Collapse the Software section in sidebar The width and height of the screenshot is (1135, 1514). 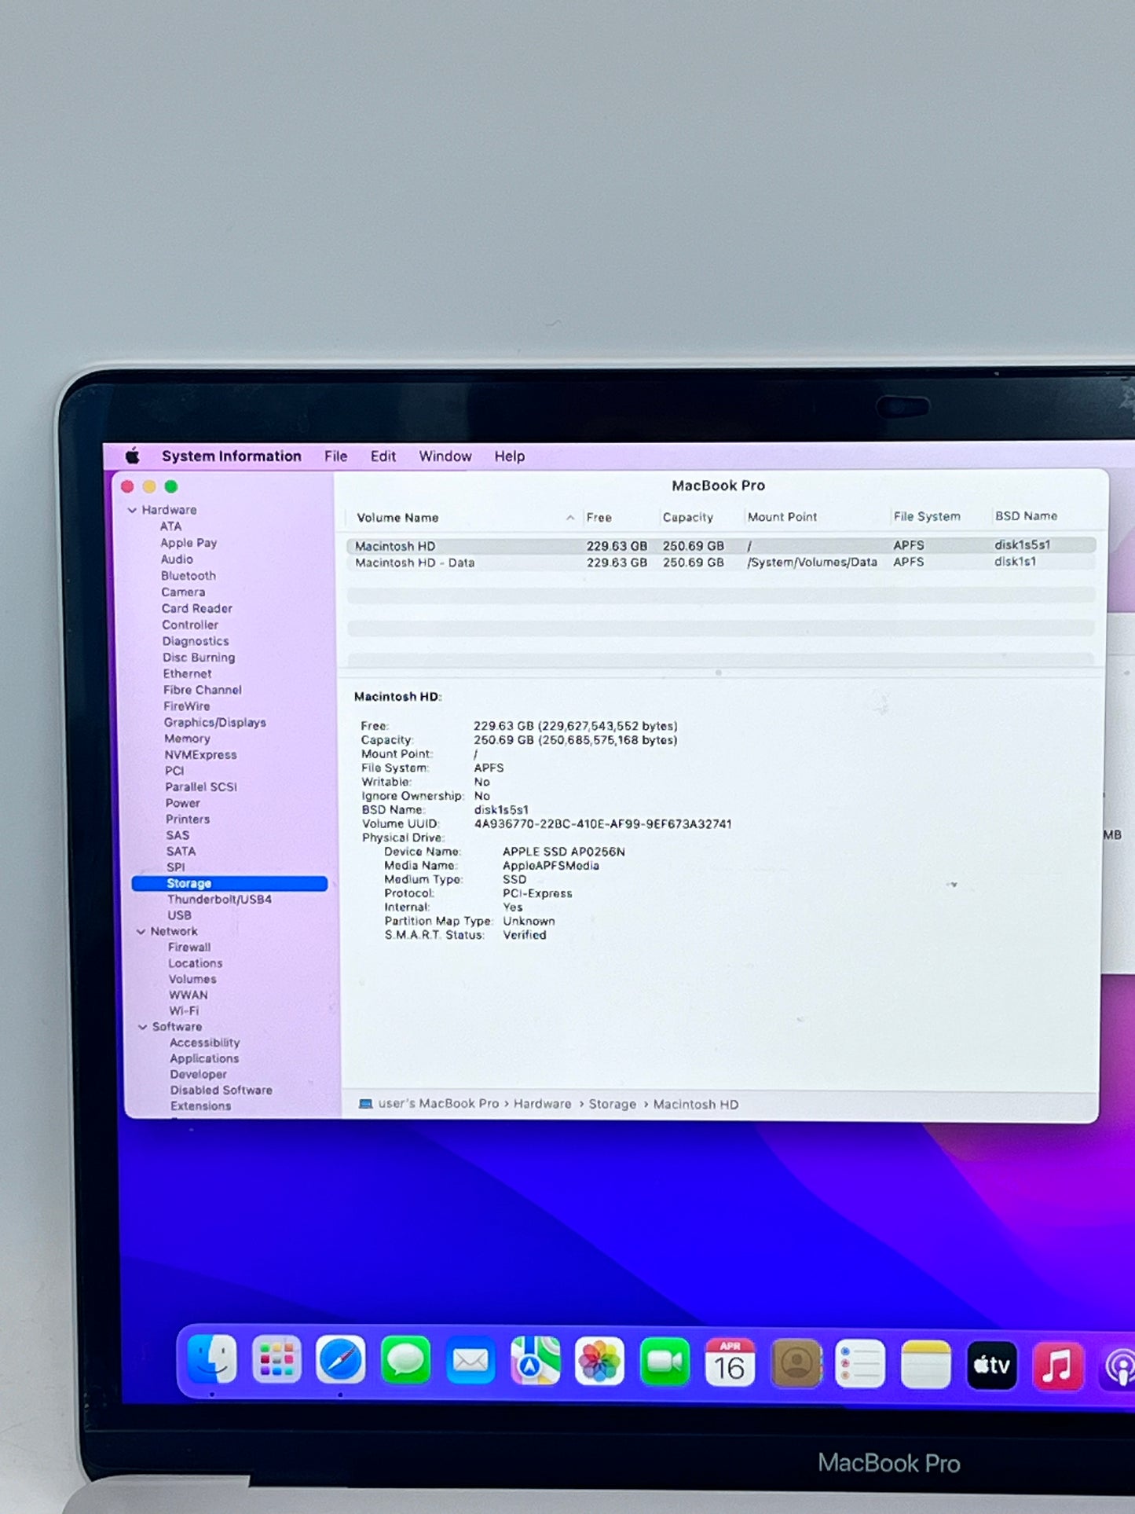[143, 1027]
